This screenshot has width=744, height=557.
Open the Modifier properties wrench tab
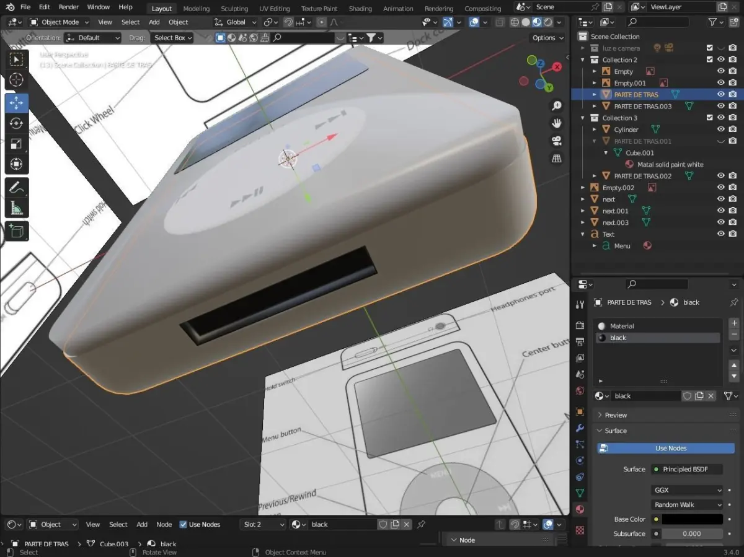click(x=580, y=428)
